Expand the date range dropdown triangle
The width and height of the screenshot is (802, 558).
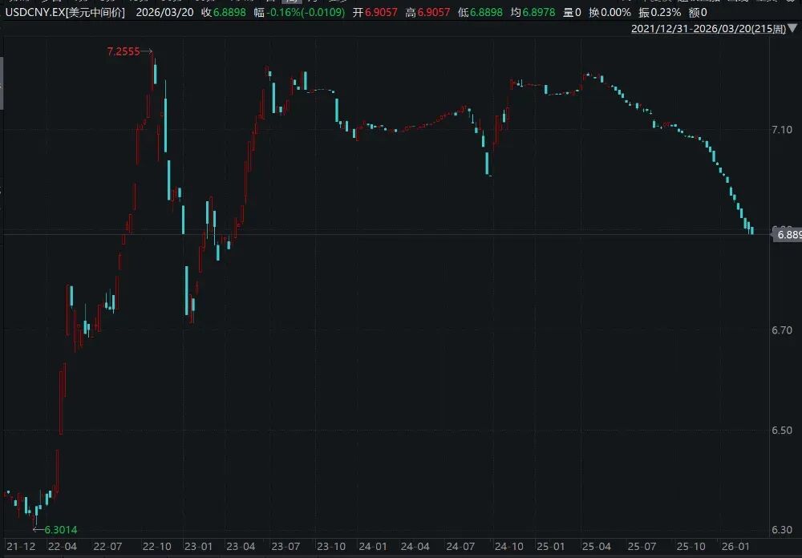(x=794, y=28)
